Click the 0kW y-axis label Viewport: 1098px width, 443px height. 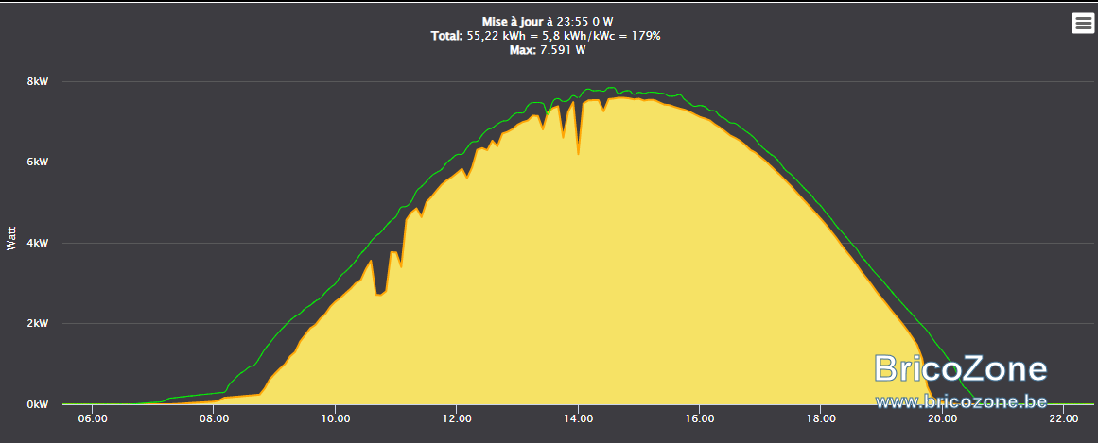pyautogui.click(x=38, y=404)
